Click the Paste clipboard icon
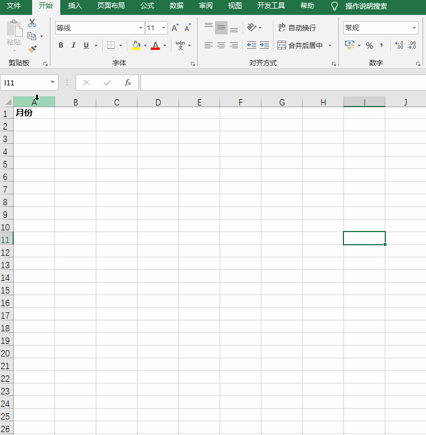Image resolution: width=426 pixels, height=435 pixels. 14,29
